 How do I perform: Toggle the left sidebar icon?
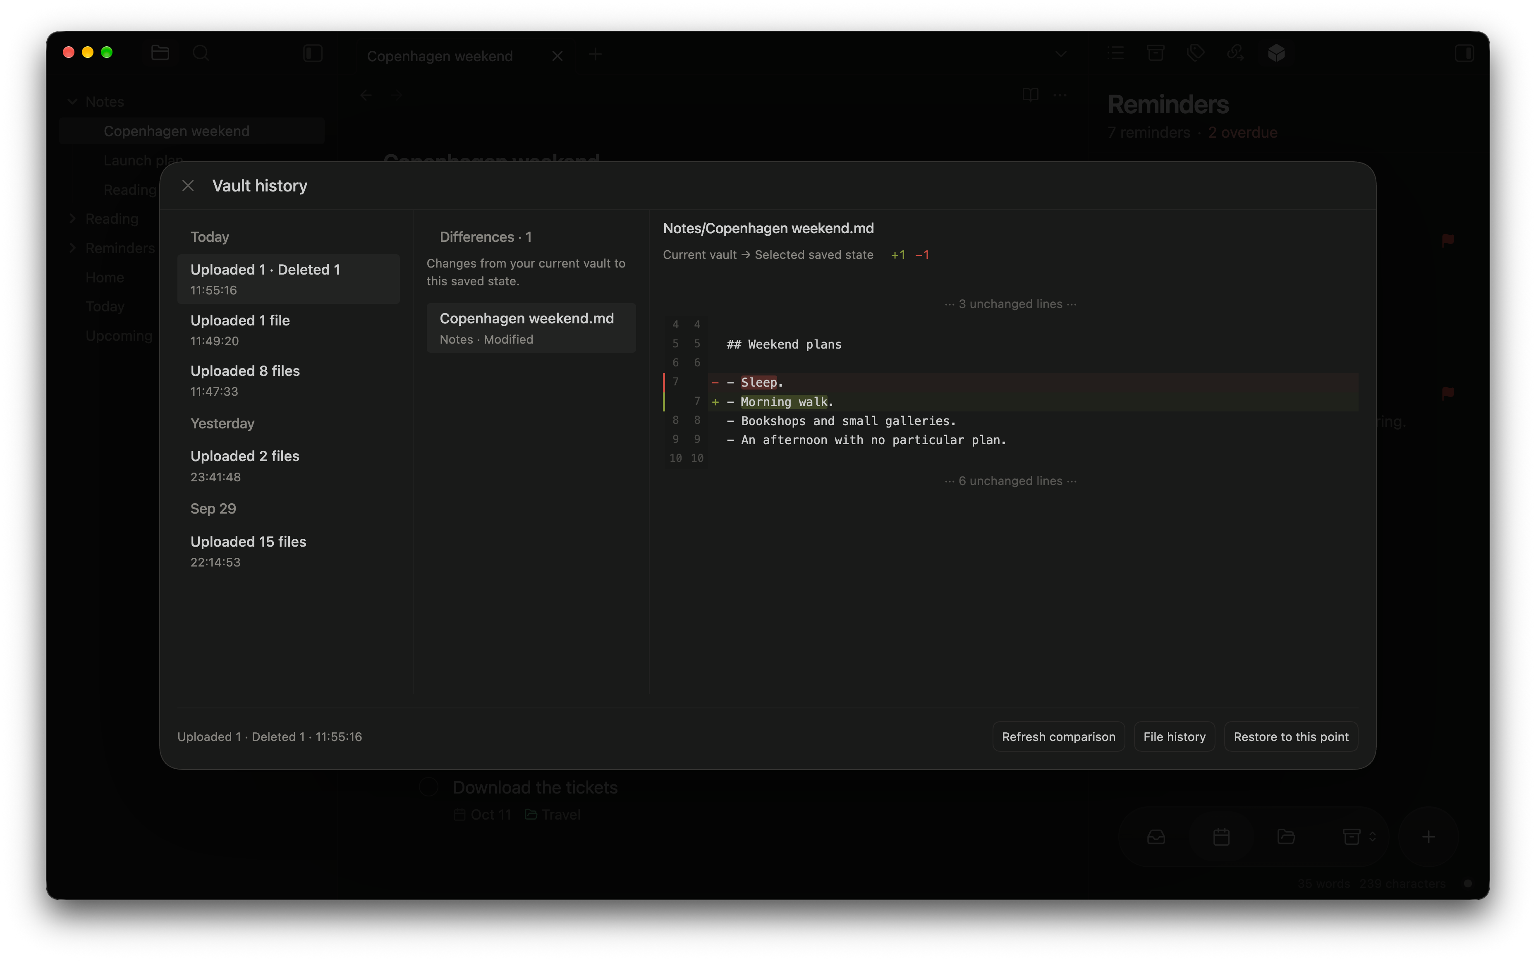coord(313,53)
